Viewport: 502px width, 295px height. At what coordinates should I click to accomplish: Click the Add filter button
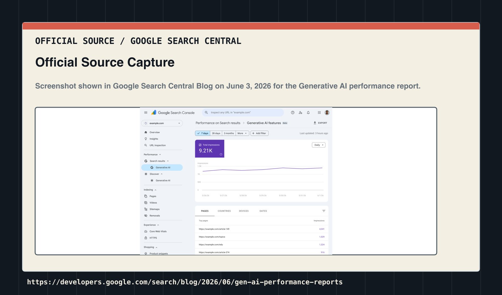tap(259, 133)
